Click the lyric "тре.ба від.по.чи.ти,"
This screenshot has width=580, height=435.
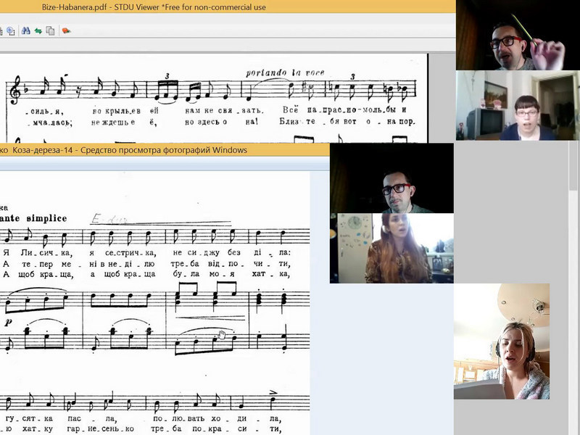coord(231,264)
